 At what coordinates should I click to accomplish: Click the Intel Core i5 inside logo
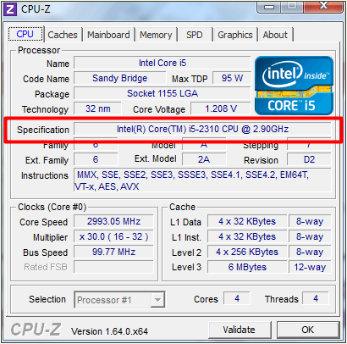click(x=294, y=86)
